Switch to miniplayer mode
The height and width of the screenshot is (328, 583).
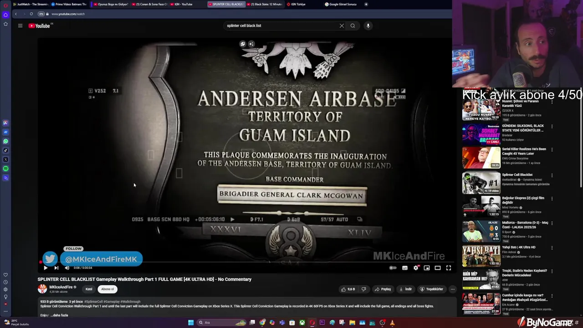(x=426, y=268)
